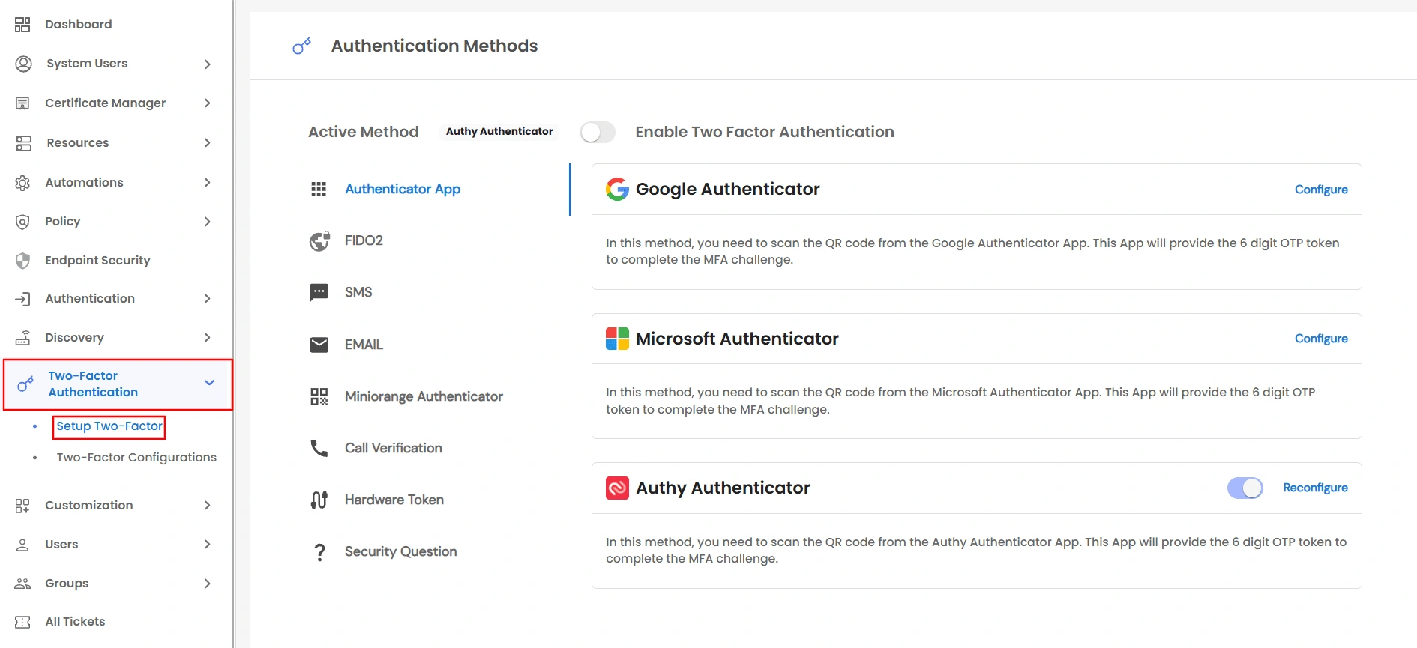
Task: Expand the Discovery chevron
Action: pos(208,338)
